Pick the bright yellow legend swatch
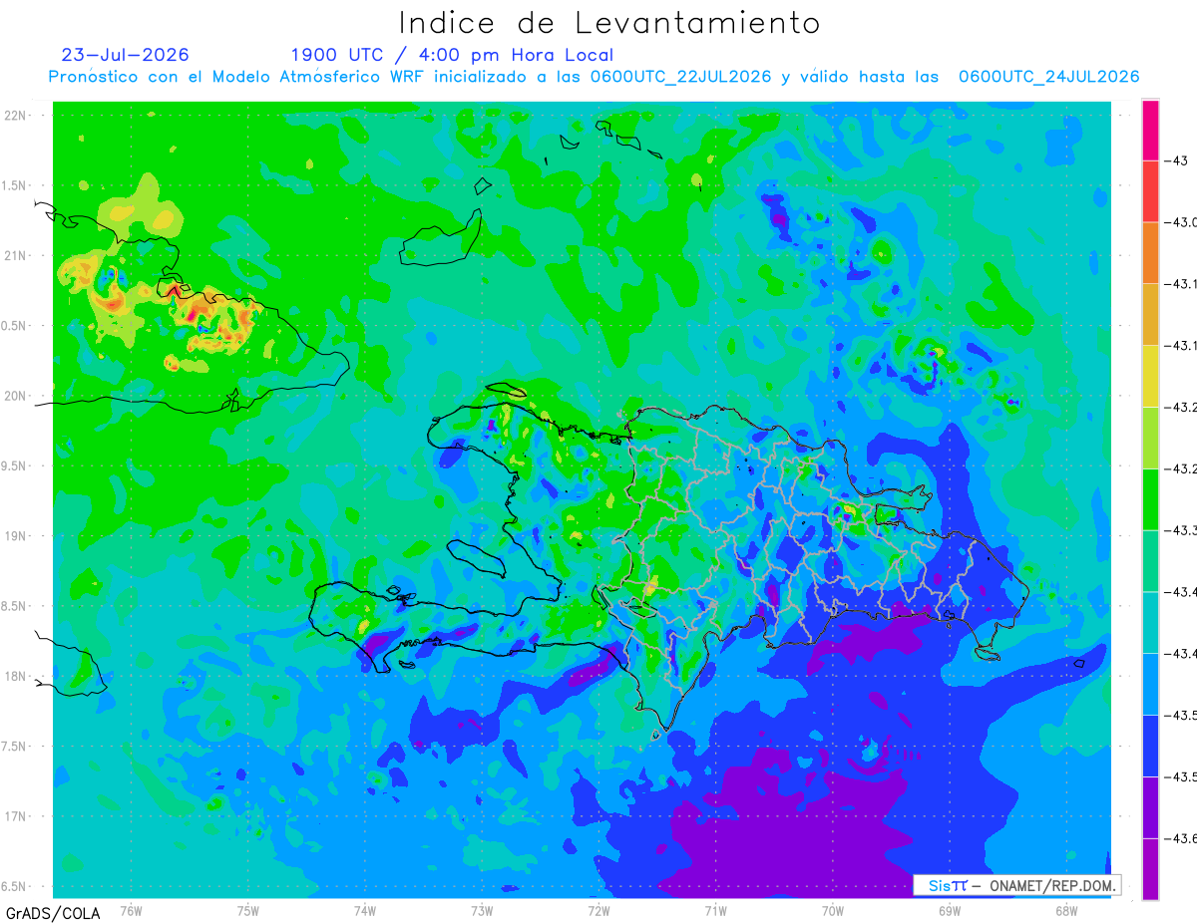The width and height of the screenshot is (1197, 924). coord(1150,376)
